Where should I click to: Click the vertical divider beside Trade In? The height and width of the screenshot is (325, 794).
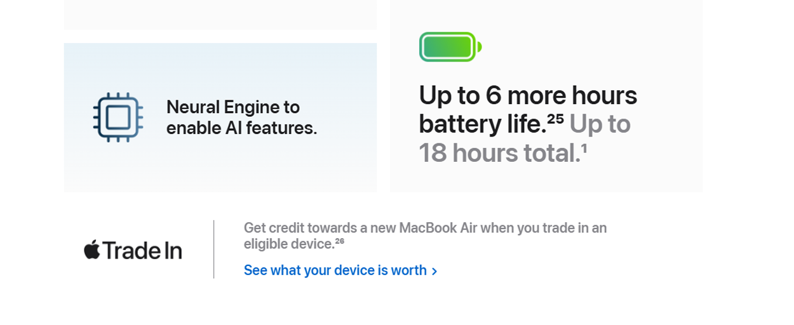(x=213, y=249)
